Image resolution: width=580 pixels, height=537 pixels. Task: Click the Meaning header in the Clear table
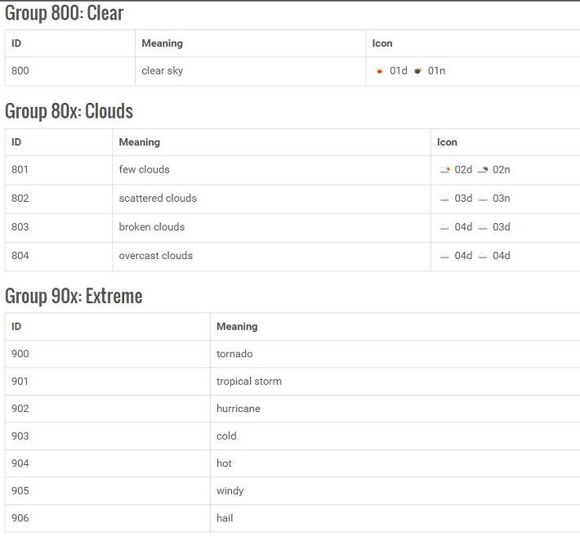[162, 43]
